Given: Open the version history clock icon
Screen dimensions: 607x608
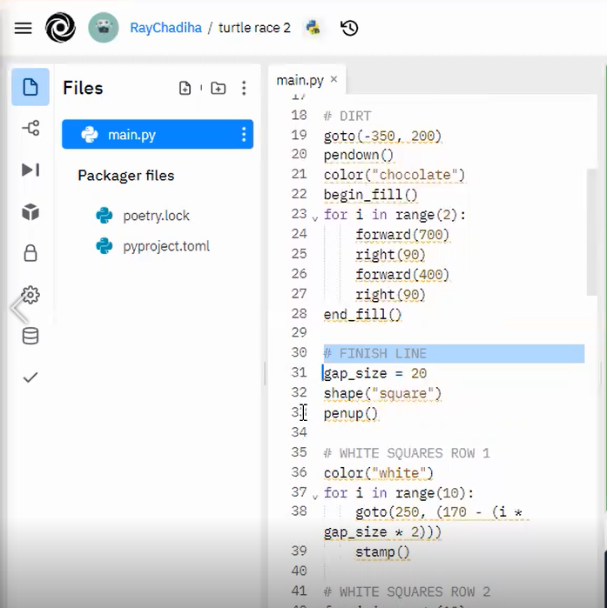Looking at the screenshot, I should point(349,28).
